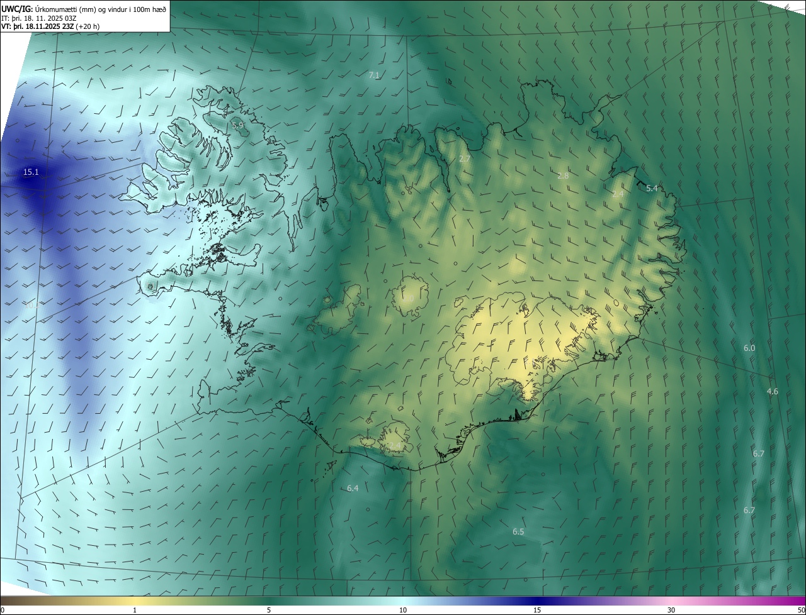Click the 15 tick on the color scale
The height and width of the screenshot is (615, 806).
pyautogui.click(x=537, y=610)
